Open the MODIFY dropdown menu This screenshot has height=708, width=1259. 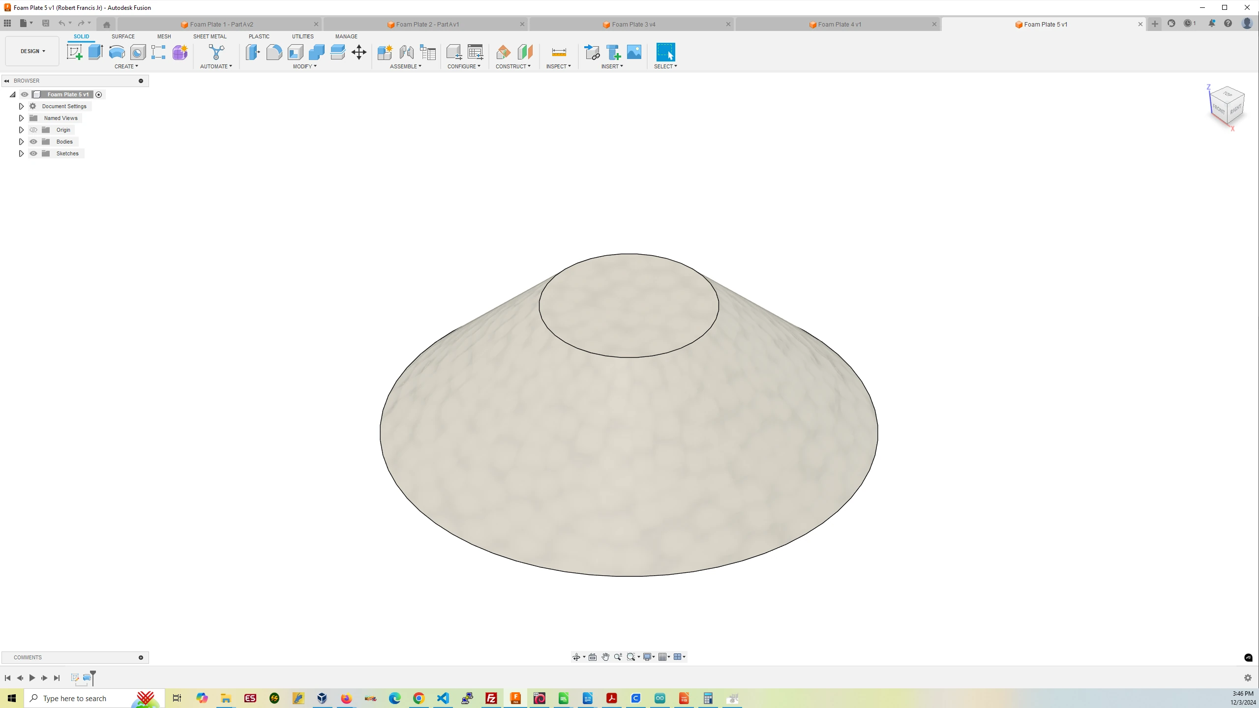pos(304,66)
